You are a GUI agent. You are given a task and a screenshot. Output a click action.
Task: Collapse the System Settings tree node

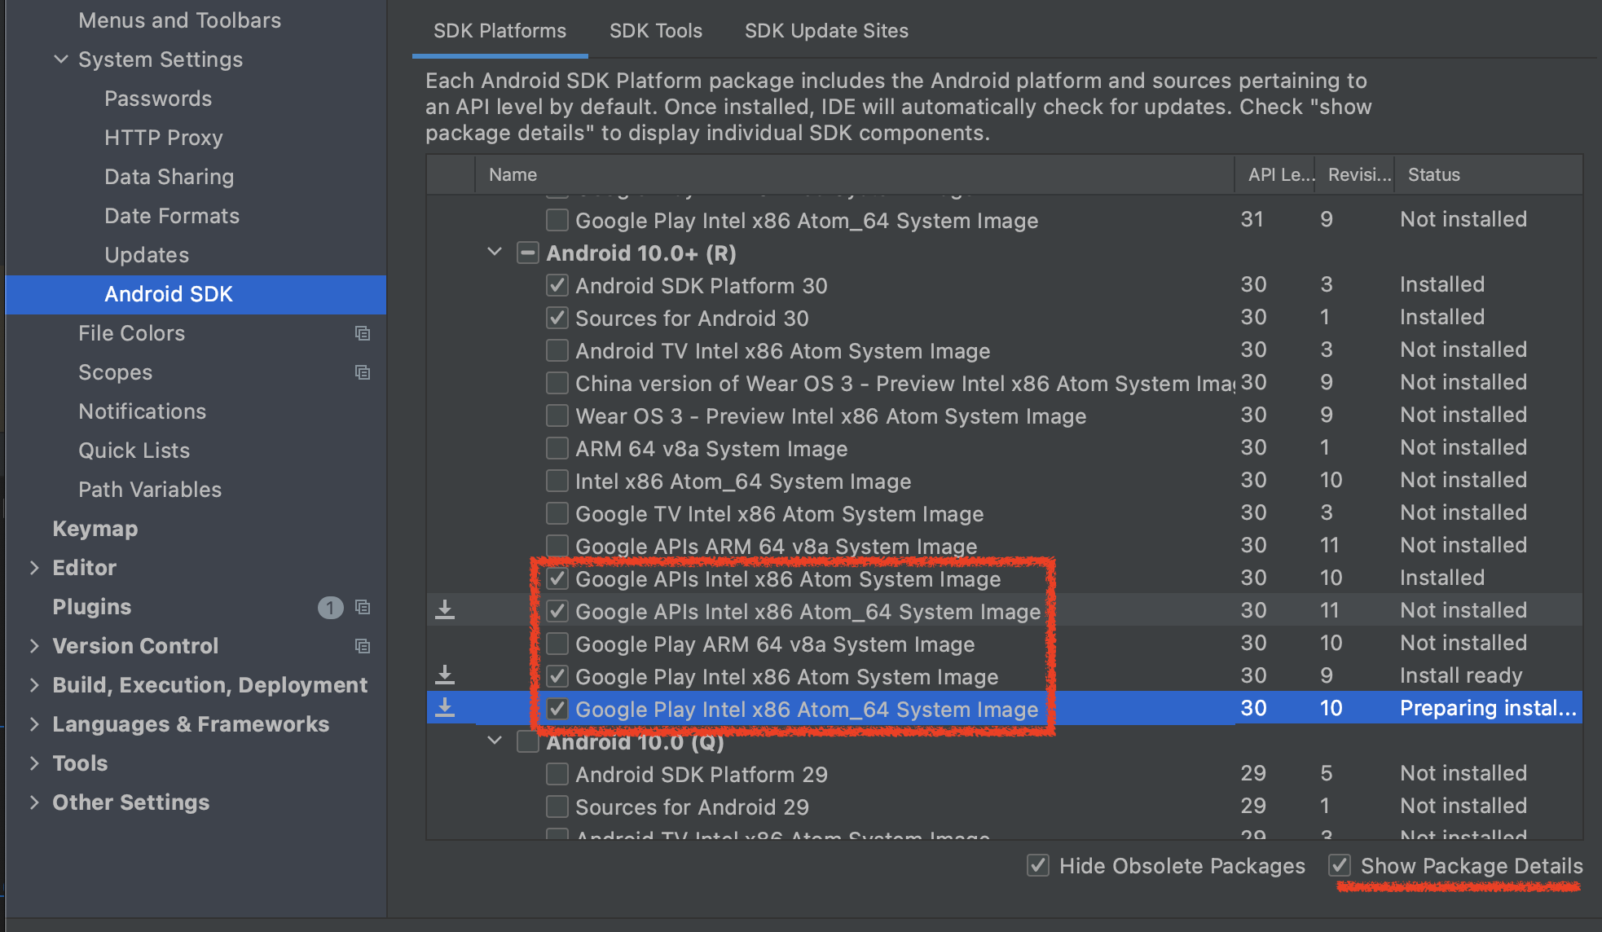click(61, 59)
